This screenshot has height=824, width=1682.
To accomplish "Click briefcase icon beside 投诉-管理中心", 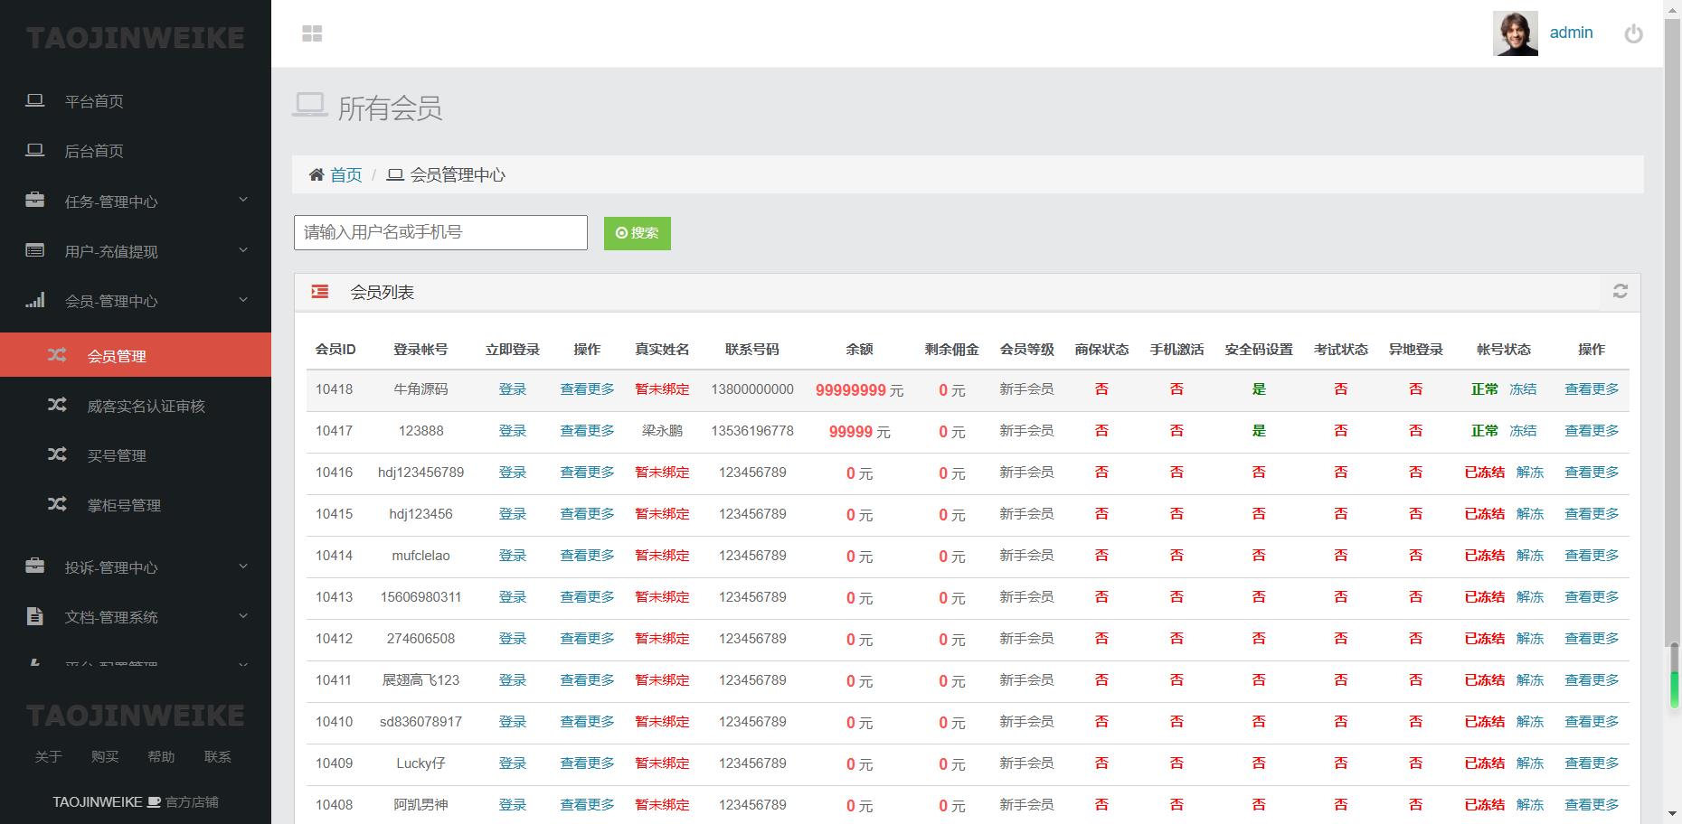I will click(35, 566).
